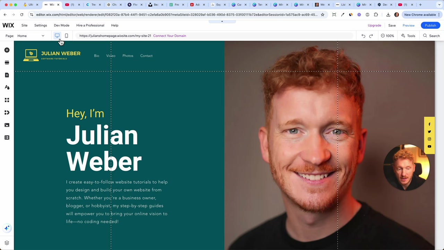444x250 pixels.
Task: Open the Page Home dropdown
Action: [31, 36]
